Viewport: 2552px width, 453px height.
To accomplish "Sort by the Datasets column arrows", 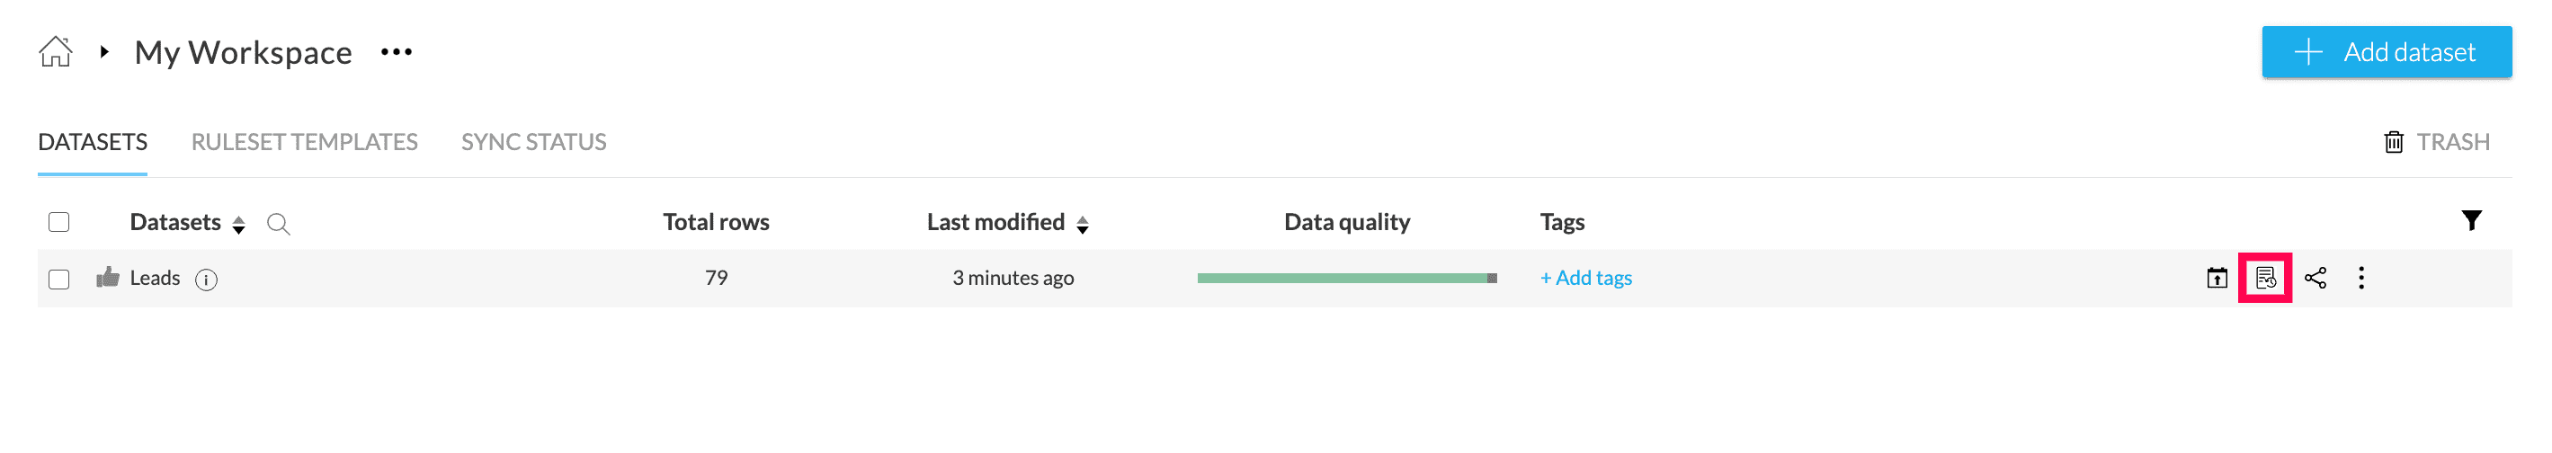I will [x=239, y=225].
